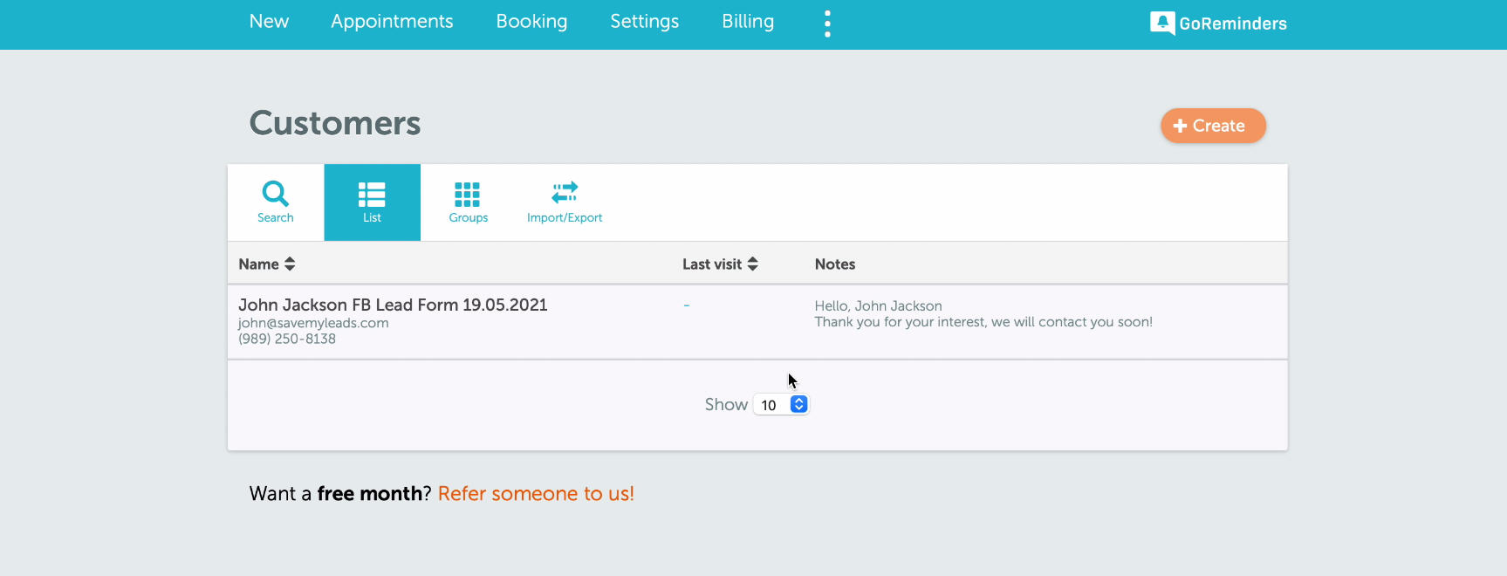Click the note text Hello, John Jackson
The image size is (1507, 576).
coord(878,306)
